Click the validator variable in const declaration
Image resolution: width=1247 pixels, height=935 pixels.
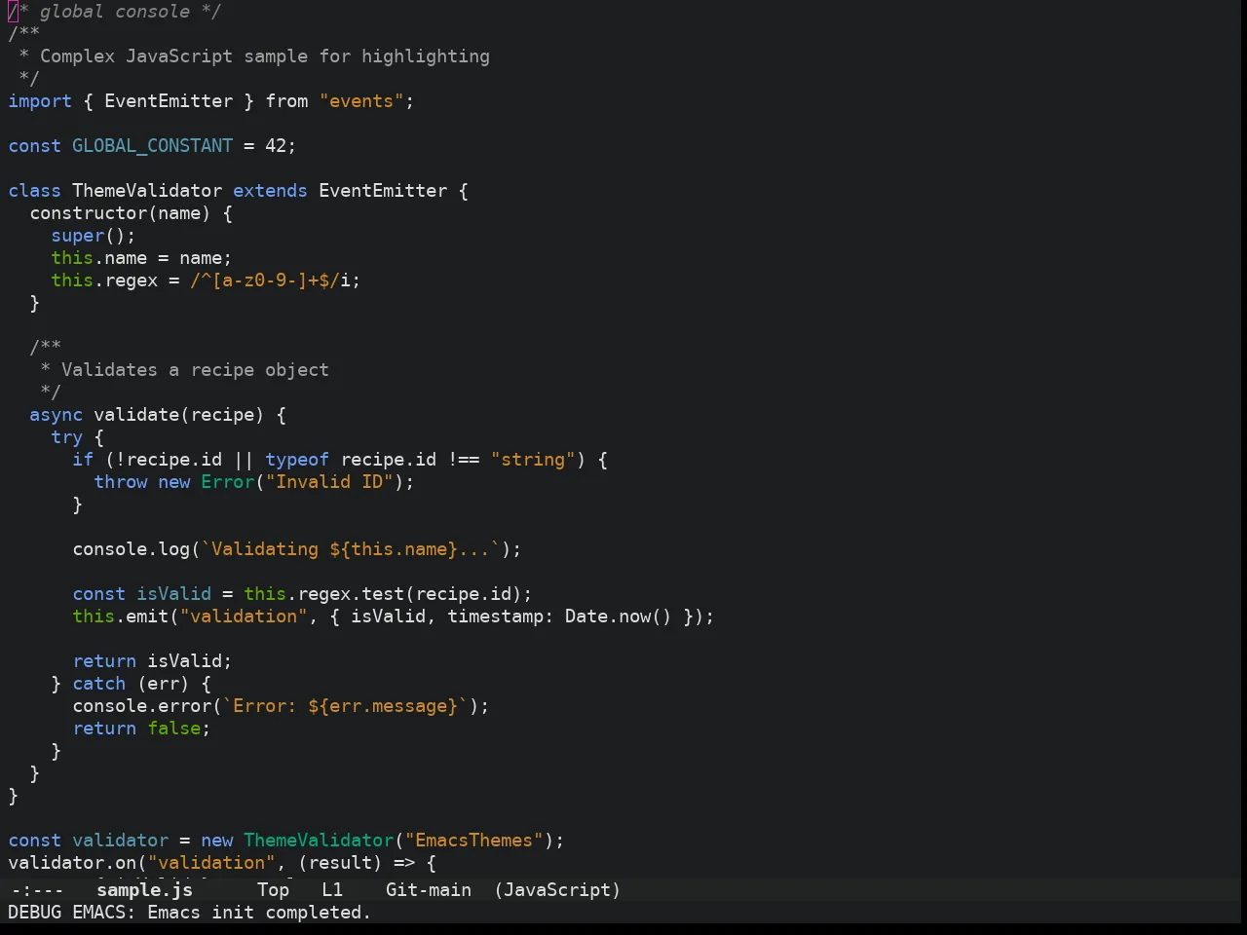[121, 841]
